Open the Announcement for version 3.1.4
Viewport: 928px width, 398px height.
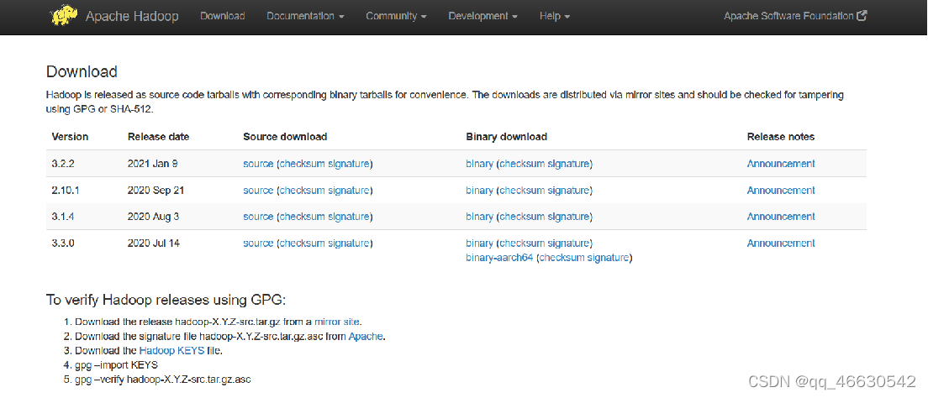coord(781,217)
